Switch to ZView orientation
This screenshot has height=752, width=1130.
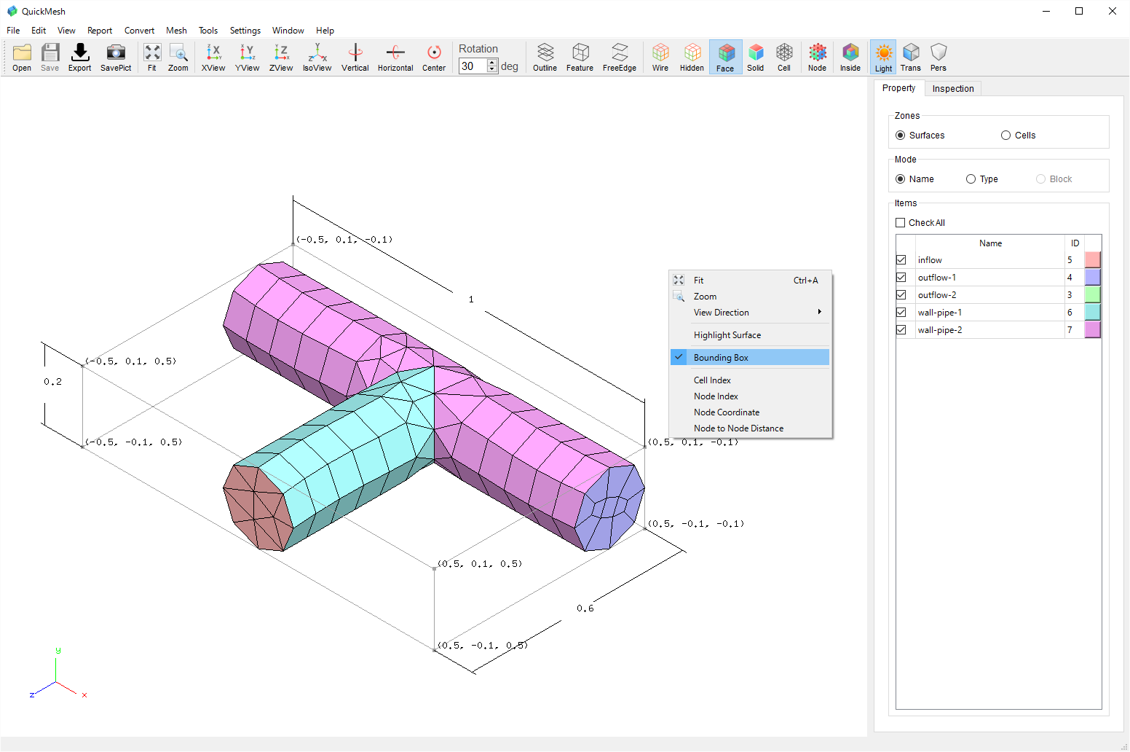click(x=281, y=57)
